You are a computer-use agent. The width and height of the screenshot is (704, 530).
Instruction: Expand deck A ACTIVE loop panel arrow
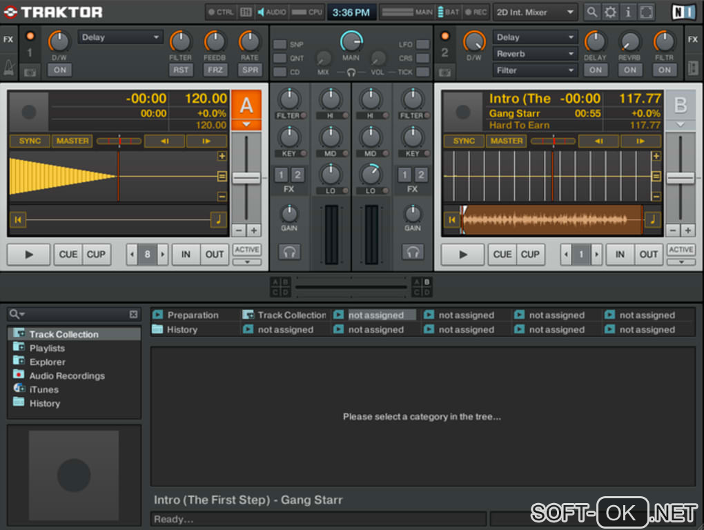pos(247,262)
